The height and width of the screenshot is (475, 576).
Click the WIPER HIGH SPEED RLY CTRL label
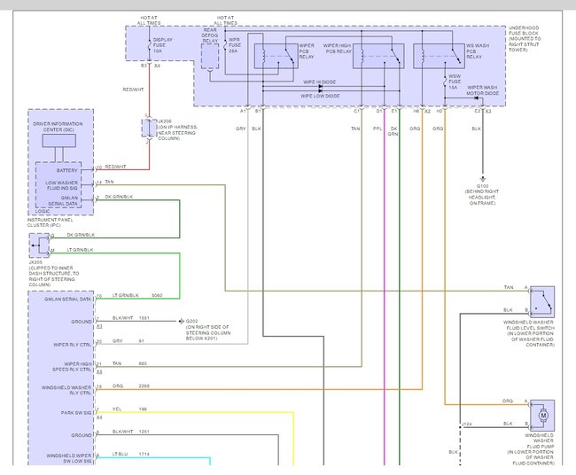click(x=72, y=366)
